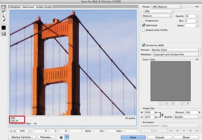The height and width of the screenshot is (140, 202).
Task: Open Device Central
Action: click(22, 137)
